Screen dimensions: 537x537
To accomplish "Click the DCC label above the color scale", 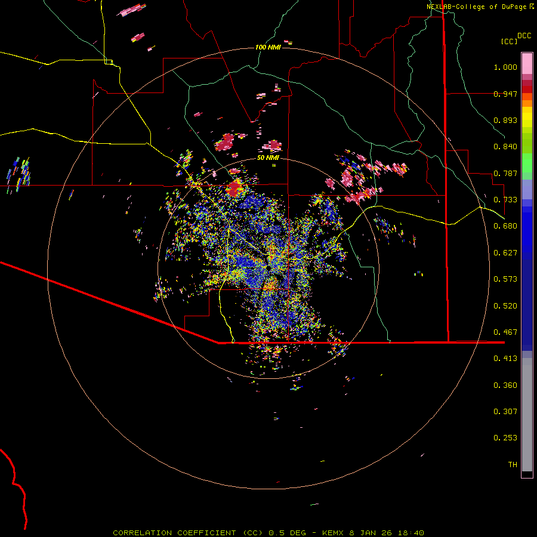I will point(524,36).
